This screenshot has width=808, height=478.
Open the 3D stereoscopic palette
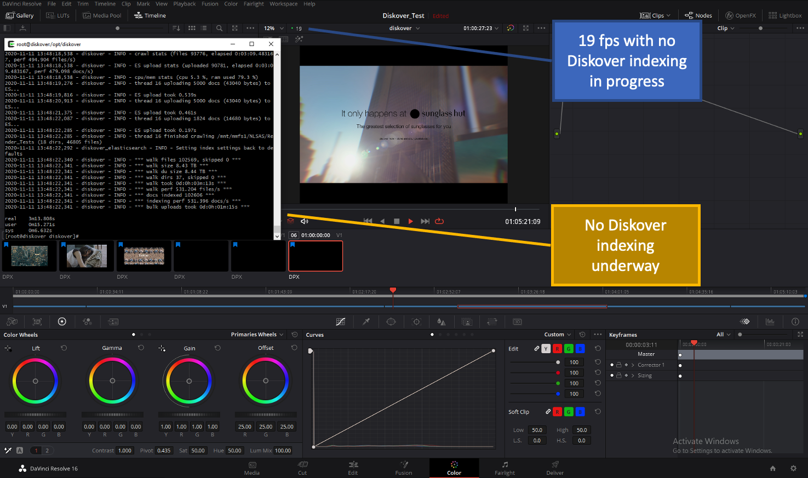tap(517, 321)
